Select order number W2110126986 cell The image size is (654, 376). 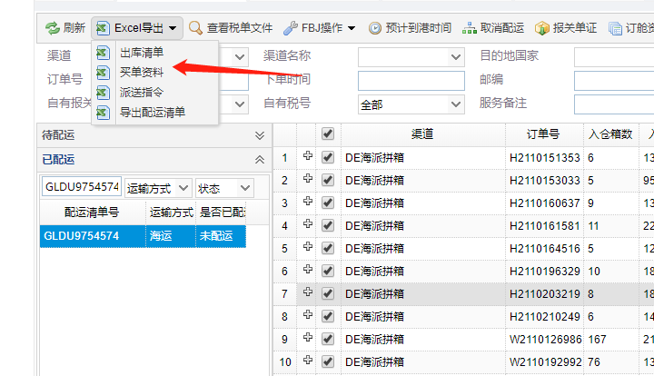[x=545, y=340]
